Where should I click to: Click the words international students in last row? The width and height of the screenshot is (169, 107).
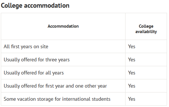click(86, 99)
